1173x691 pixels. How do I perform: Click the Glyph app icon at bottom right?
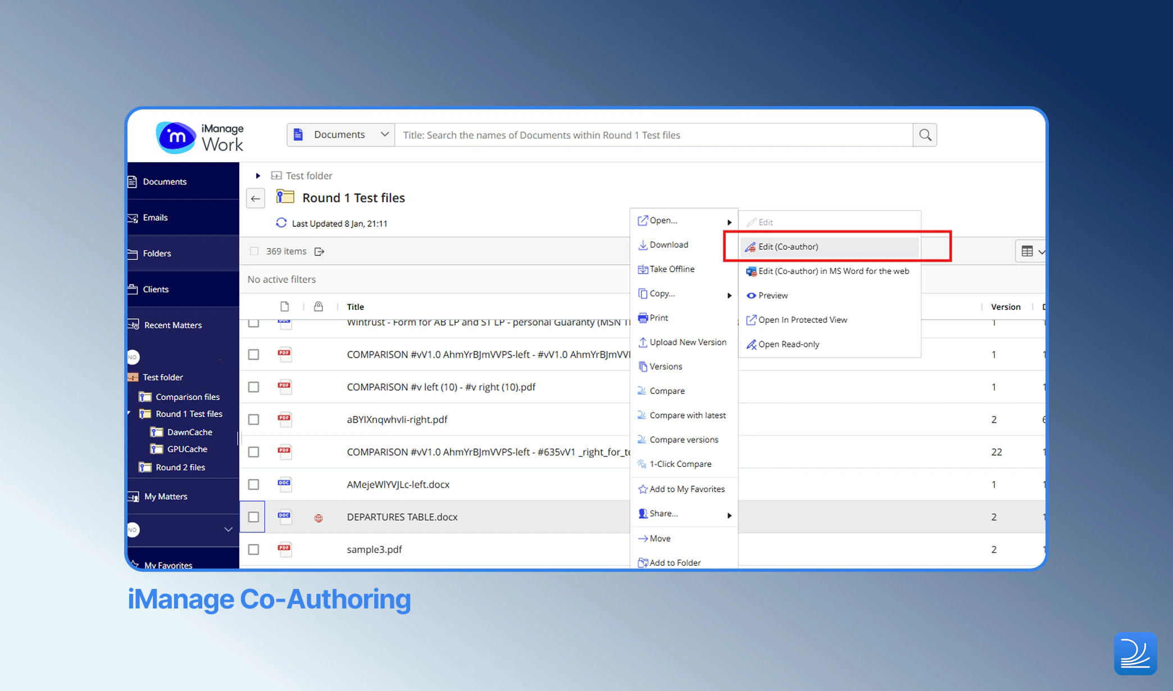tap(1135, 653)
